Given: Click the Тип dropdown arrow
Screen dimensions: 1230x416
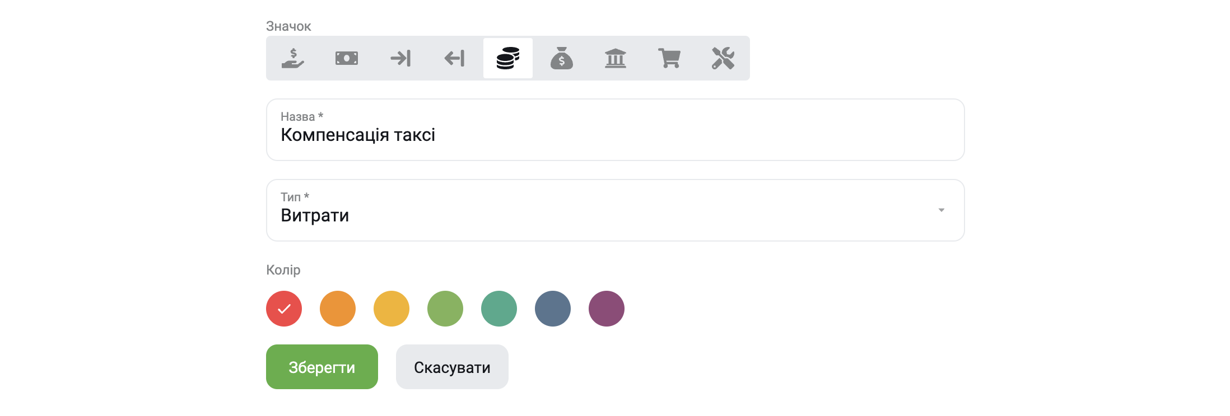Looking at the screenshot, I should pyautogui.click(x=942, y=210).
